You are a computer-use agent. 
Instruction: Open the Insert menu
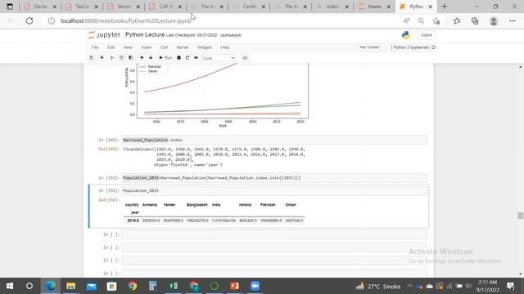(x=147, y=47)
